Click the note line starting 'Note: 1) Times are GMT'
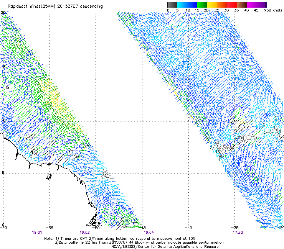The image size is (284, 249). click(x=120, y=239)
